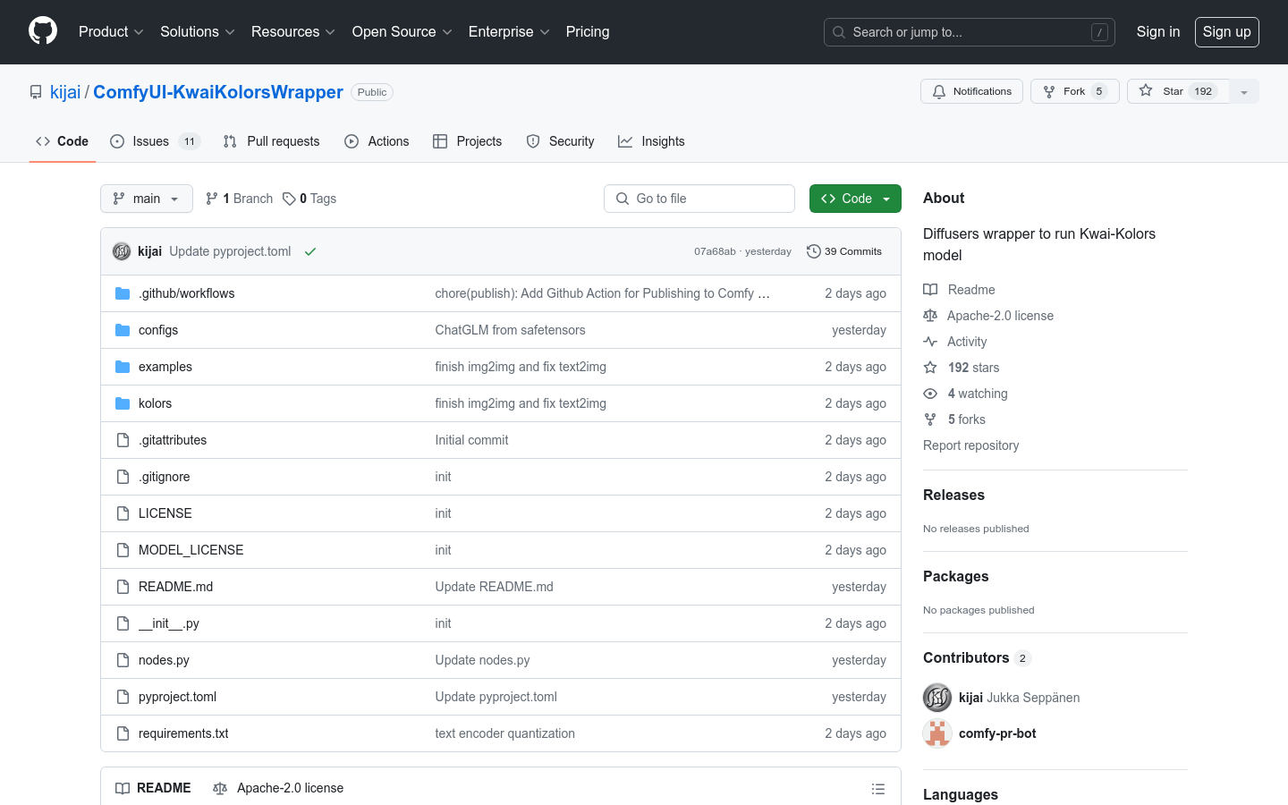Expand the Enterprise menu
The width and height of the screenshot is (1288, 805).
coord(509,31)
